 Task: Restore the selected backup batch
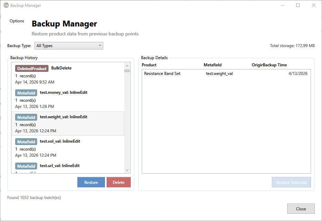pyautogui.click(x=91, y=182)
